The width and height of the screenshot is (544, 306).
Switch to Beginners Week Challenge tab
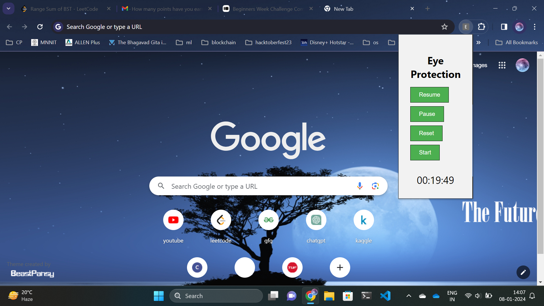click(x=267, y=9)
